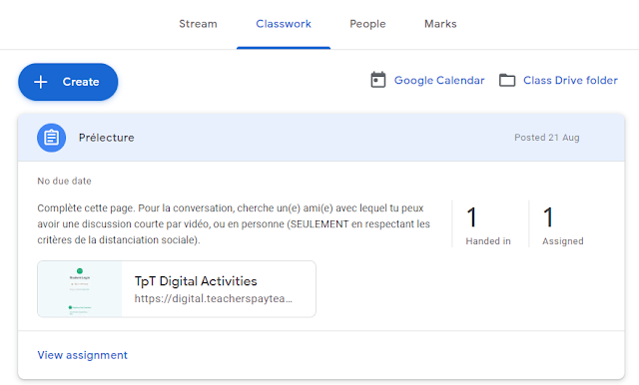Go to the Marks tab
639x385 pixels.
(x=440, y=24)
